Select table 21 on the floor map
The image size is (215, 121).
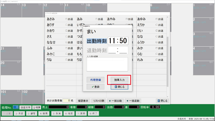11,54
